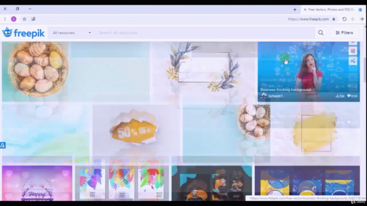
Task: Expand the All resources dropdown
Action: click(x=72, y=33)
